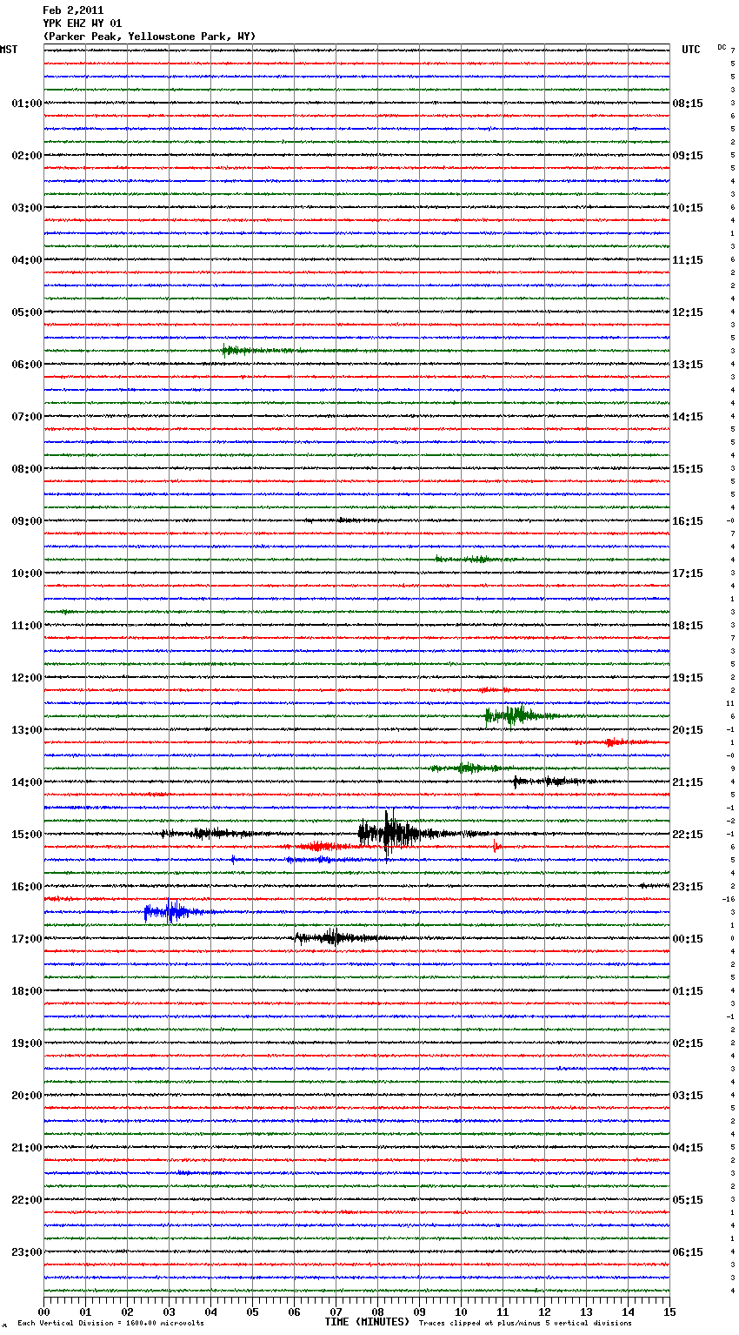
Task: Click the UTC time zone header
Action: click(691, 50)
